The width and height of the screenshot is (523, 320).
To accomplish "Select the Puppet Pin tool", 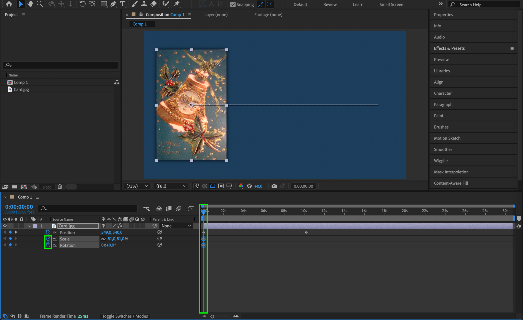I will [x=177, y=4].
